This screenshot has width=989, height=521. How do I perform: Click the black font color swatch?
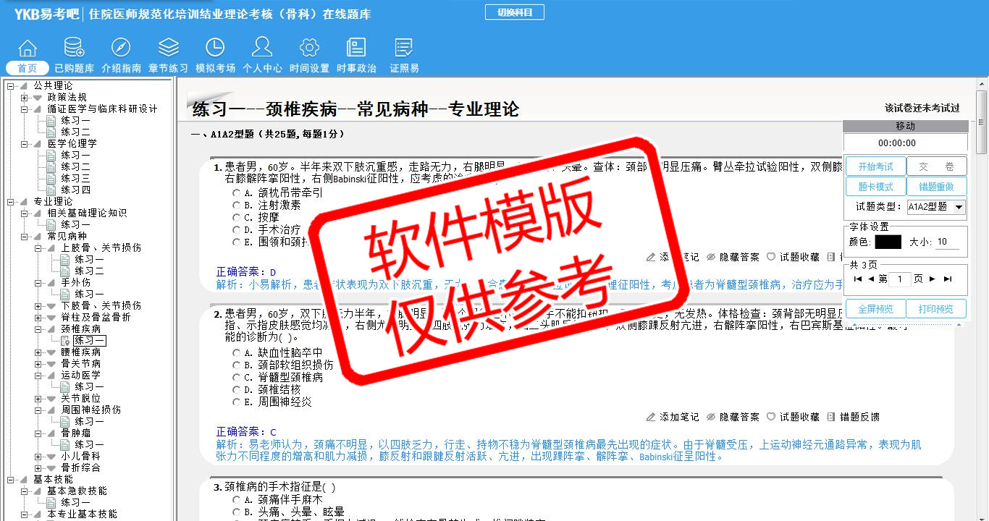coord(888,242)
